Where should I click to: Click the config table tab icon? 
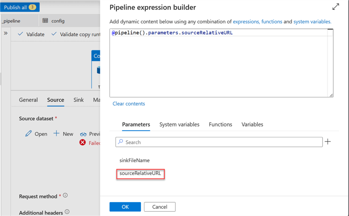(45, 21)
